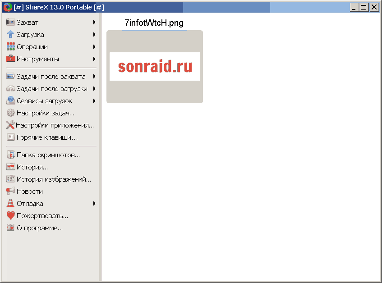
Task: Open the Загрузка menu
Action: 51,35
